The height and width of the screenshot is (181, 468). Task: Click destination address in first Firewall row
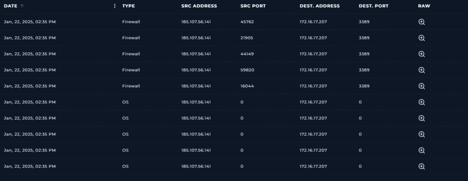tap(313, 22)
